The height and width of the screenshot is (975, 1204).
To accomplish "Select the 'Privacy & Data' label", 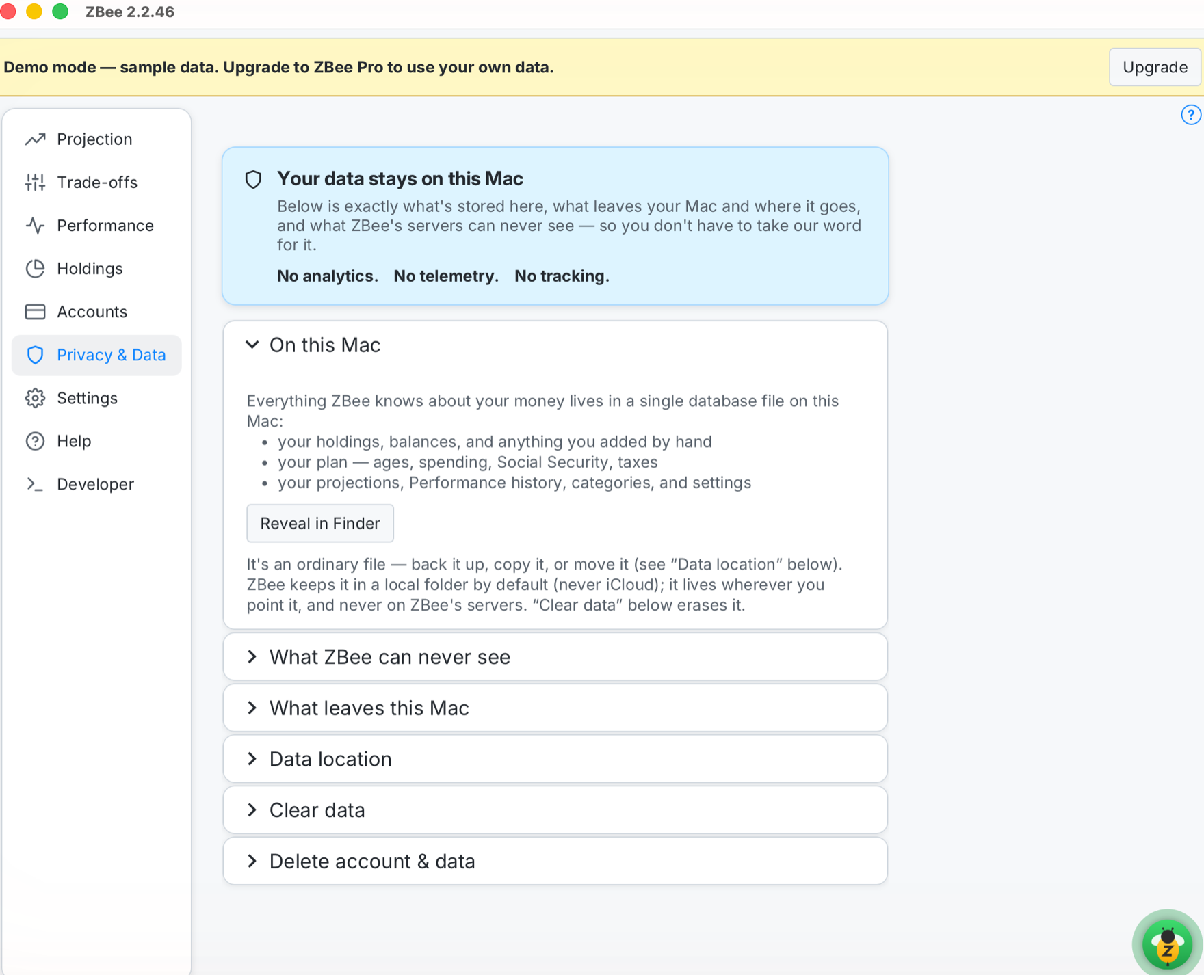I will pos(112,355).
